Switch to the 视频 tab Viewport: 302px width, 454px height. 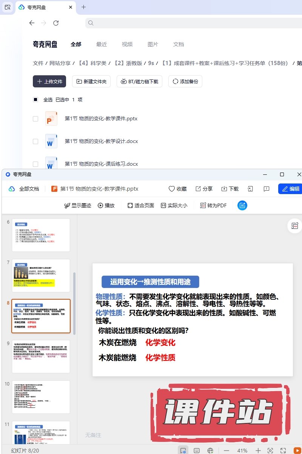click(127, 44)
